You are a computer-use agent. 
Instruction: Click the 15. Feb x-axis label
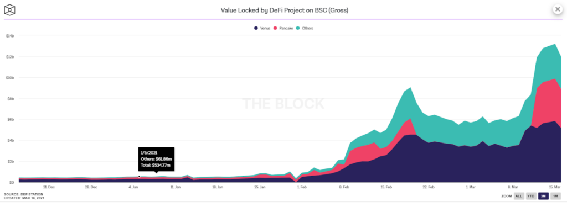point(386,187)
